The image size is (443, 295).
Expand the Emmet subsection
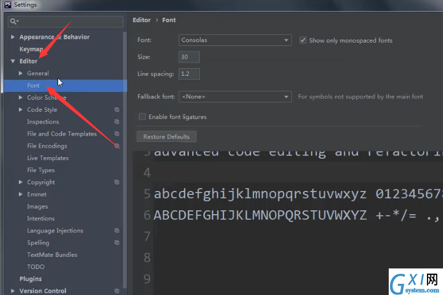pyautogui.click(x=20, y=194)
